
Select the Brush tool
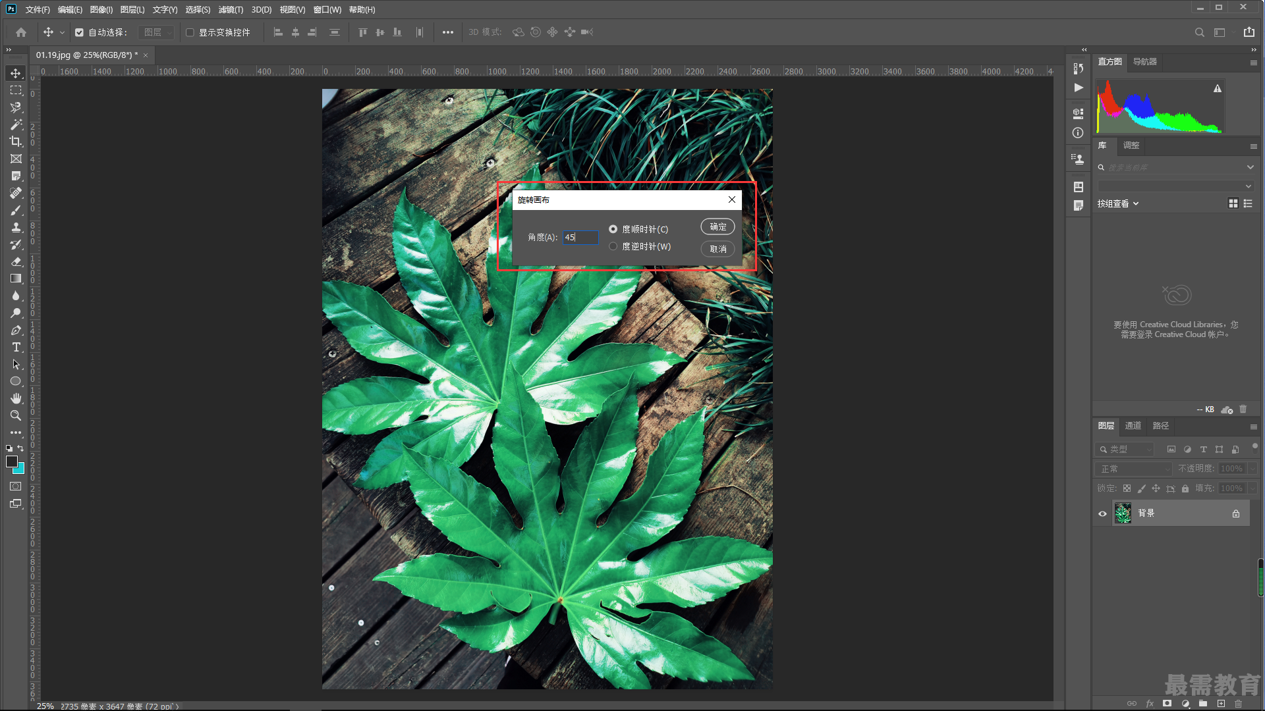click(x=16, y=210)
